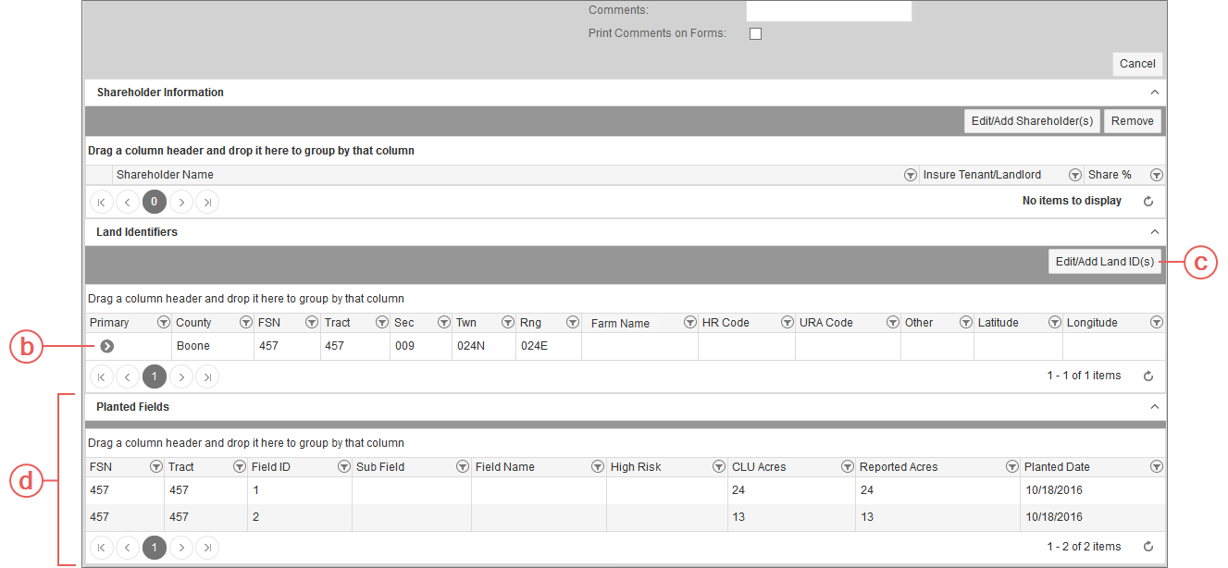Sort by County column header
Screen dimensions: 1228x568
click(193, 323)
